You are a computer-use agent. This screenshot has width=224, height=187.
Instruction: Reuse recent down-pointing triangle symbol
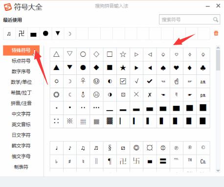pos(58,33)
